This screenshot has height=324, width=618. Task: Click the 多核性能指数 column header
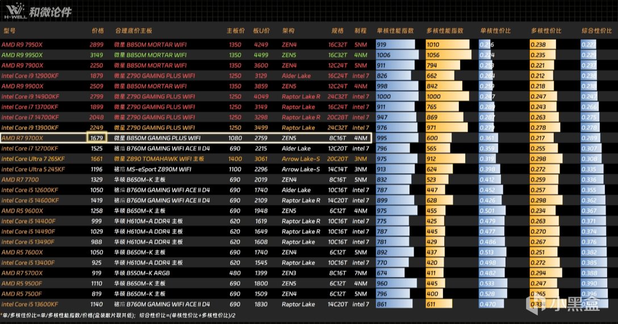point(445,31)
